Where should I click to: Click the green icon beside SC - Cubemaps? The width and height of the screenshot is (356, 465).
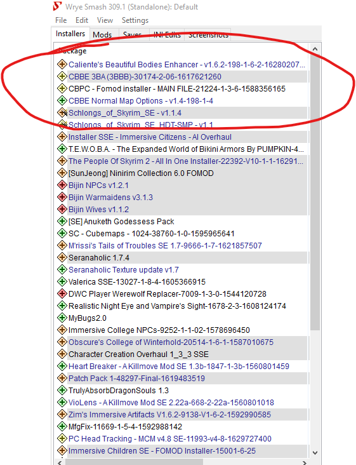click(62, 234)
